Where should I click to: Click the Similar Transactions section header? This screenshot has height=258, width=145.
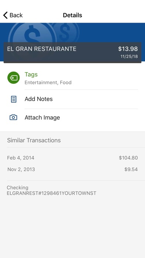click(x=34, y=140)
